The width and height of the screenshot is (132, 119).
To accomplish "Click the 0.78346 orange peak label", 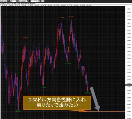I will pyautogui.click(x=25, y=38).
